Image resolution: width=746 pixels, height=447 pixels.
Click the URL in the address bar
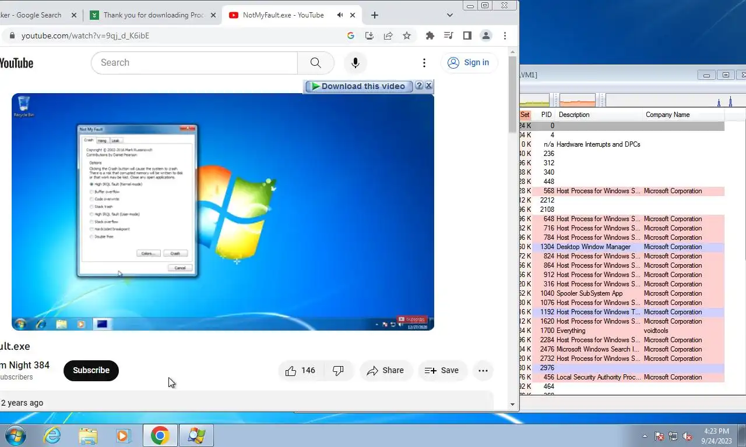click(x=85, y=36)
